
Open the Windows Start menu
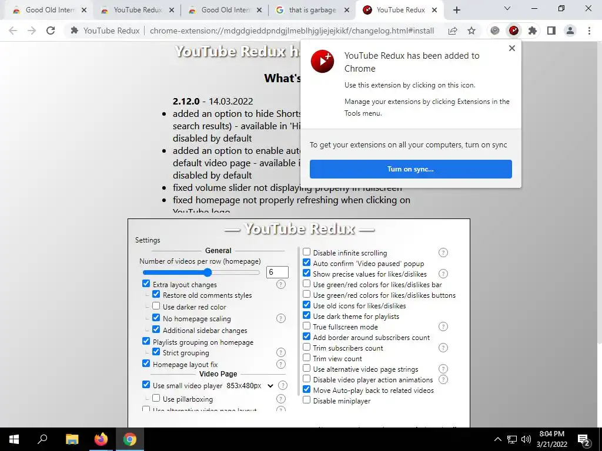(14, 439)
